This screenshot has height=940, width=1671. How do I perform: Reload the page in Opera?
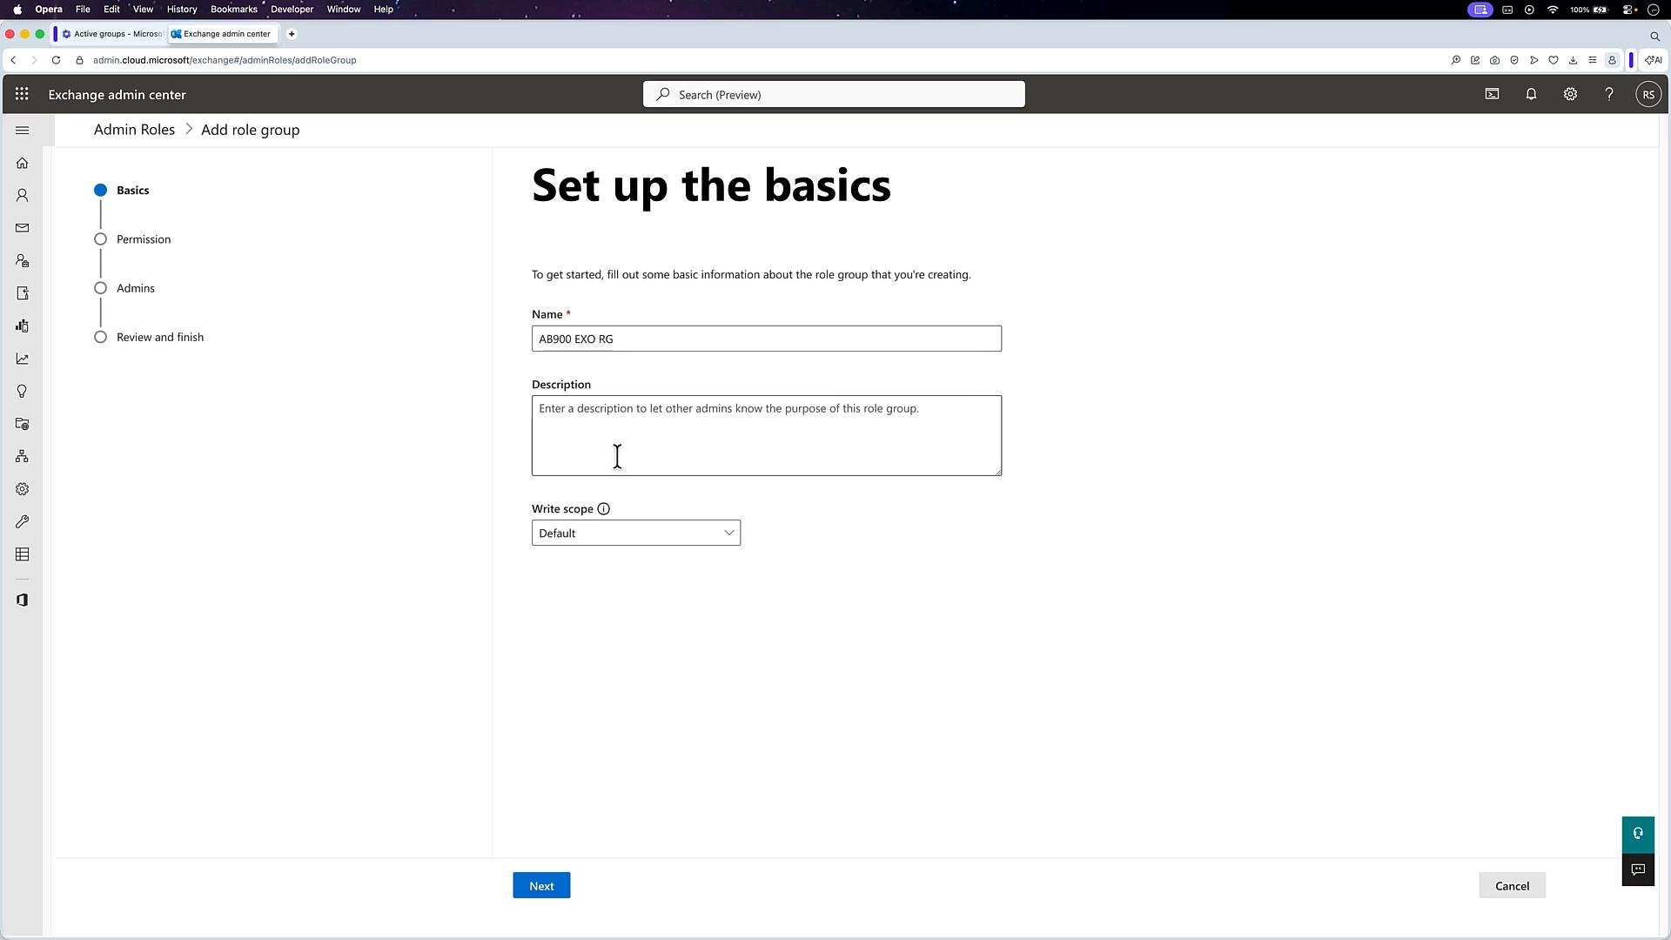[56, 60]
